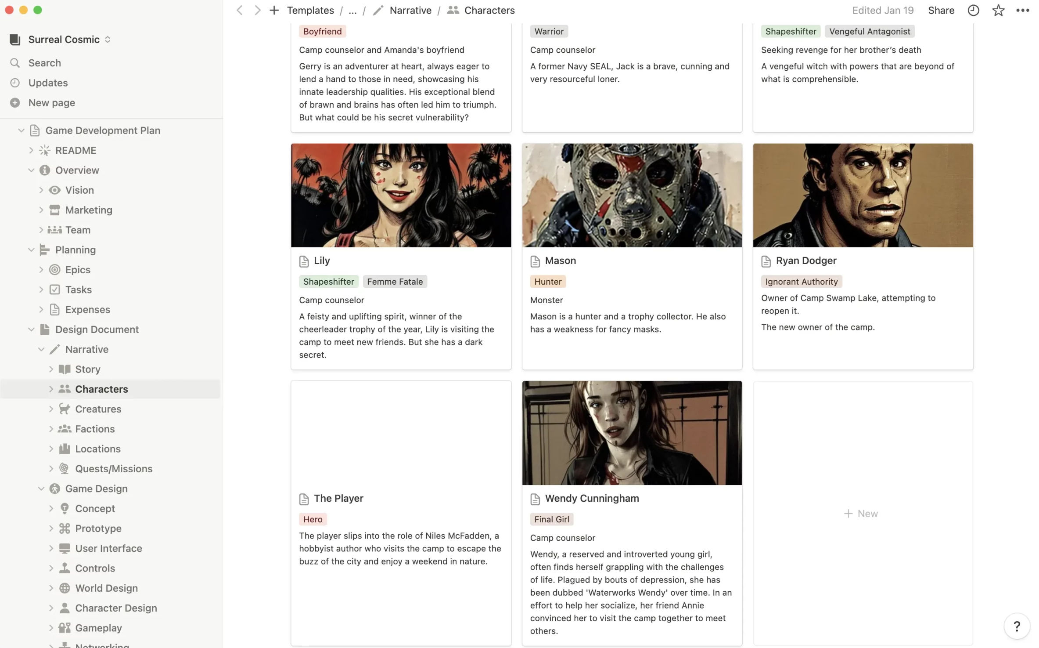
Task: Click the Narrative breadcrumb
Action: point(410,11)
